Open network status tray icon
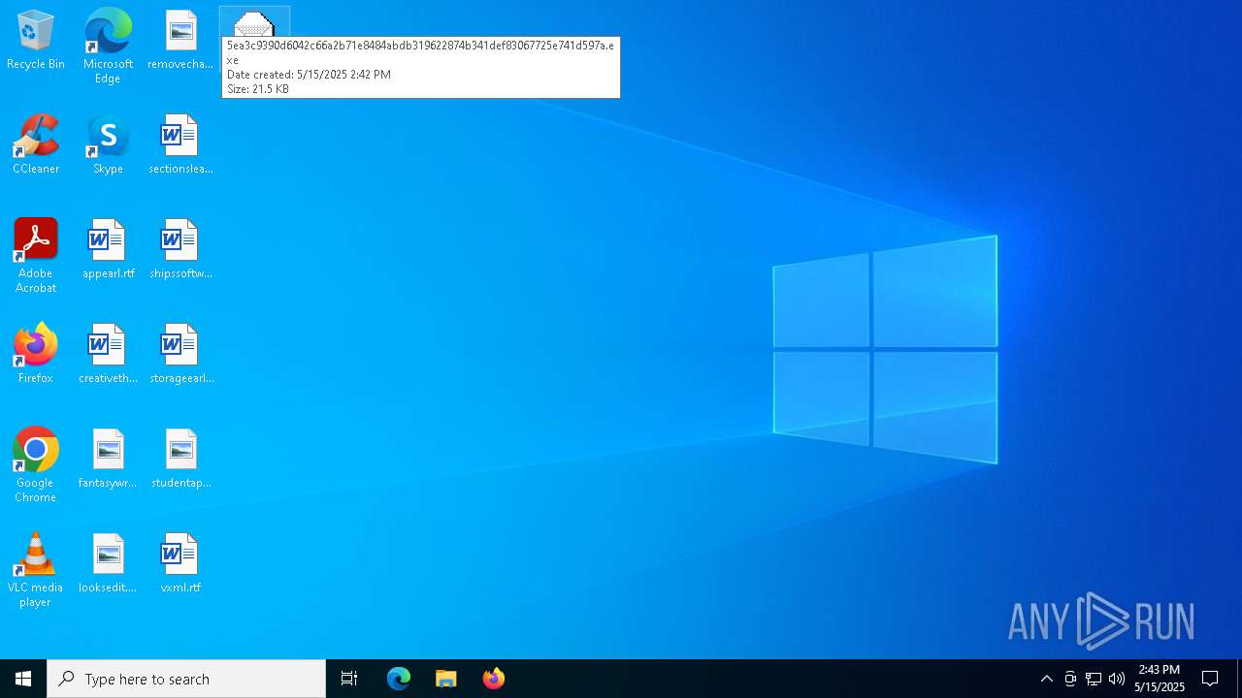This screenshot has width=1242, height=698. click(x=1094, y=679)
